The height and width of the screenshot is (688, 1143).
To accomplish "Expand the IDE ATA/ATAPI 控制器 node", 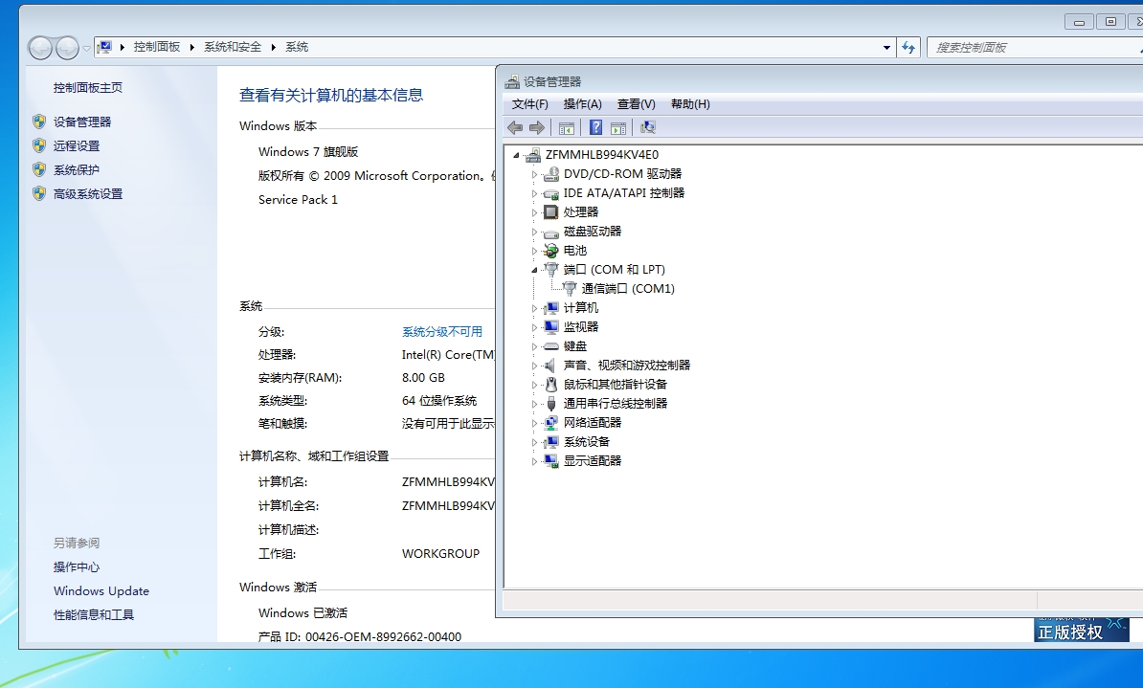I will (x=534, y=193).
